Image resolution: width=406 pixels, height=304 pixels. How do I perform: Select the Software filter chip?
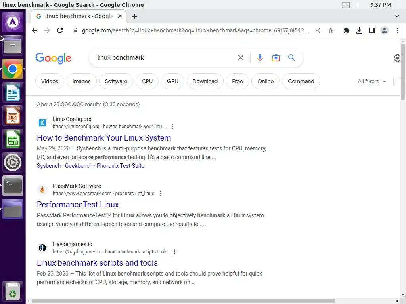[116, 81]
